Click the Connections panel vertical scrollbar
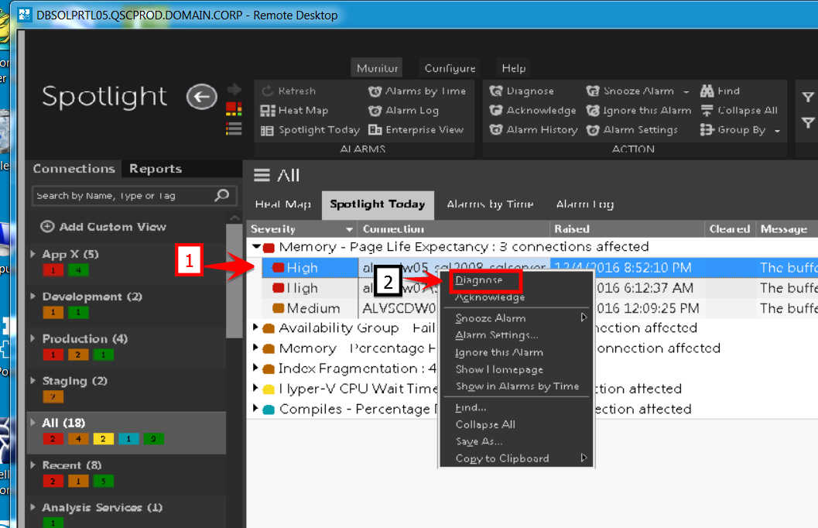The image size is (818, 528). point(234,281)
